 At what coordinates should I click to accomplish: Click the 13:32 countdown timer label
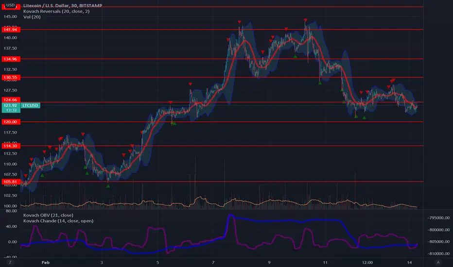(x=12, y=110)
